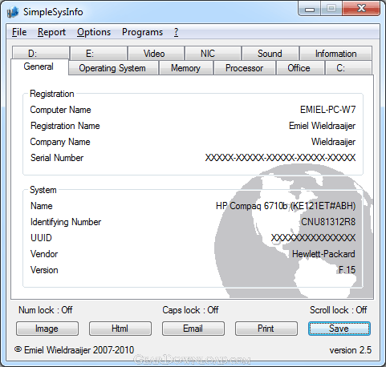The width and height of the screenshot is (386, 367).
Task: Click the Computer Name label
Action: coord(60,110)
